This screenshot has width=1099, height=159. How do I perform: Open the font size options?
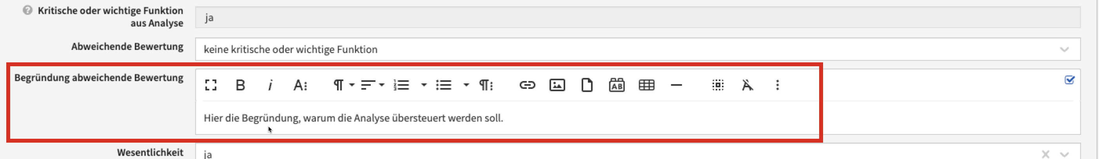[x=300, y=85]
